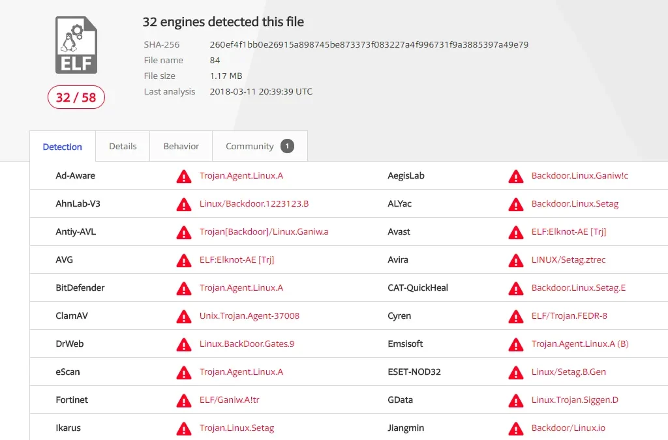Viewport: 668px width, 440px height.
Task: Click the Trojan.Agent.Linux.A result for BitDefender
Action: (x=241, y=288)
